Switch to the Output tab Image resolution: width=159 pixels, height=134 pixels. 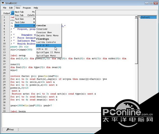click(x=6, y=13)
